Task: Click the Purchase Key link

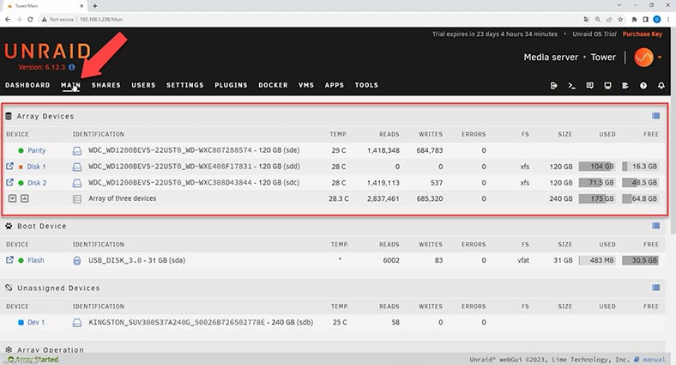Action: [x=643, y=34]
